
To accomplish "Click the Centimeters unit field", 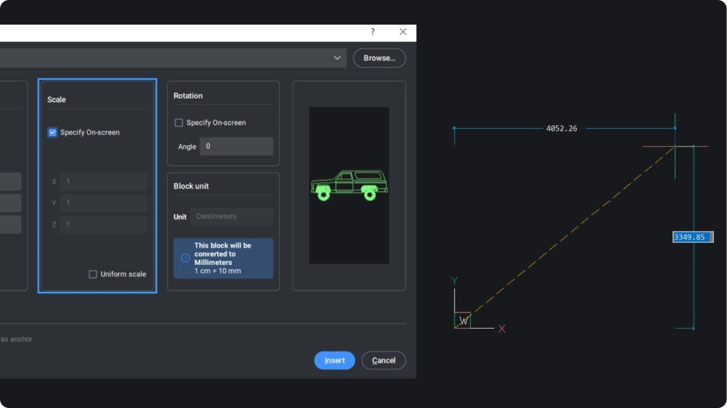I will [x=231, y=217].
